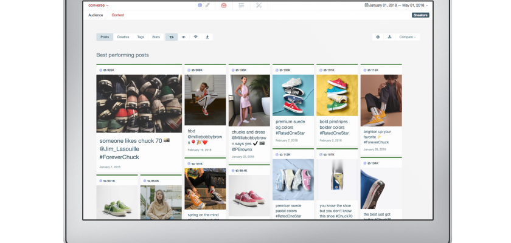Click the download icon near Compare
The image size is (511, 243).
tap(389, 37)
